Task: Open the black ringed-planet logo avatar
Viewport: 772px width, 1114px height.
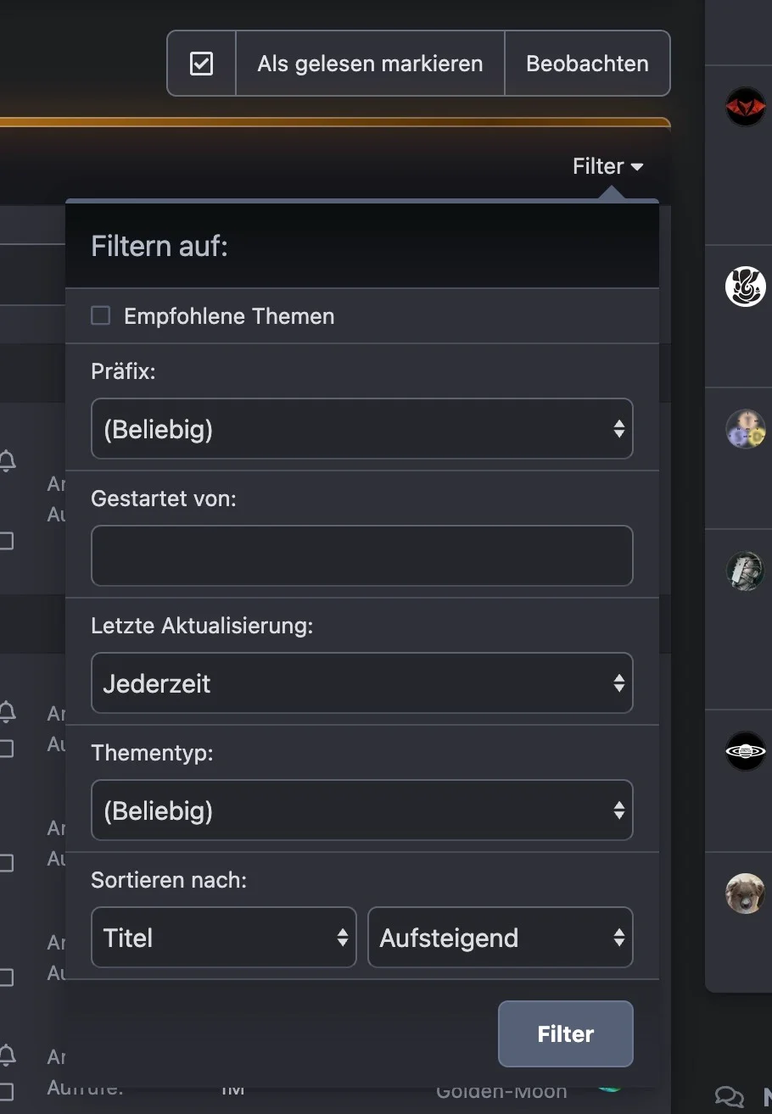Action: [x=746, y=750]
